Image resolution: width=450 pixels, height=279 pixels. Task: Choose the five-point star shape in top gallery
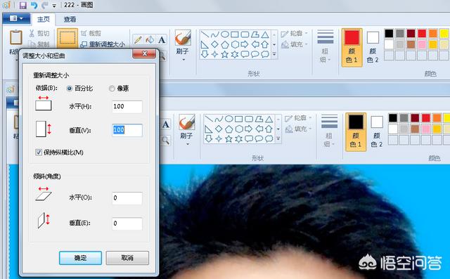[225, 54]
